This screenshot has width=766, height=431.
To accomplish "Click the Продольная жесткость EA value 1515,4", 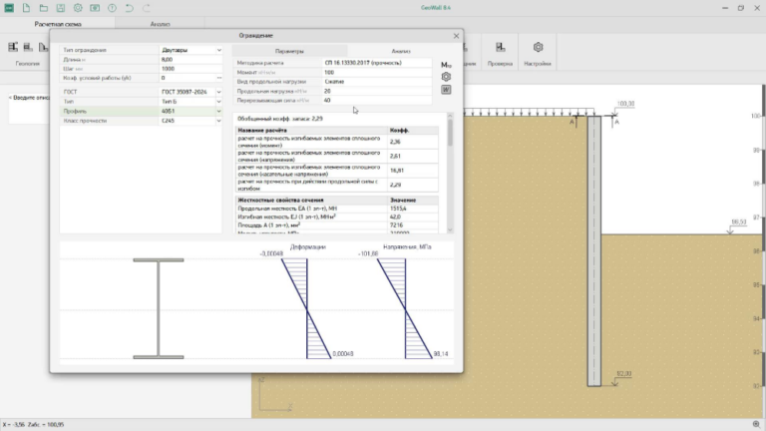I will pos(398,209).
